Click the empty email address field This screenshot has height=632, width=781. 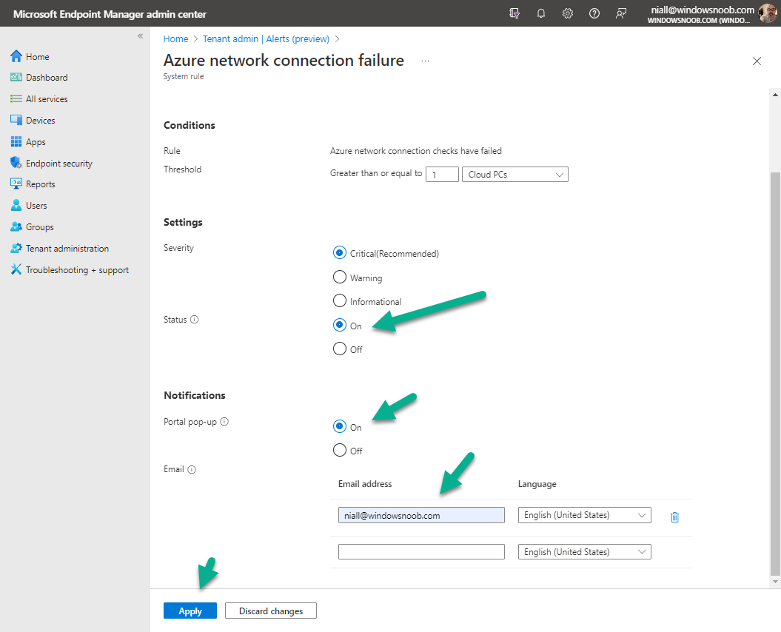coord(421,552)
